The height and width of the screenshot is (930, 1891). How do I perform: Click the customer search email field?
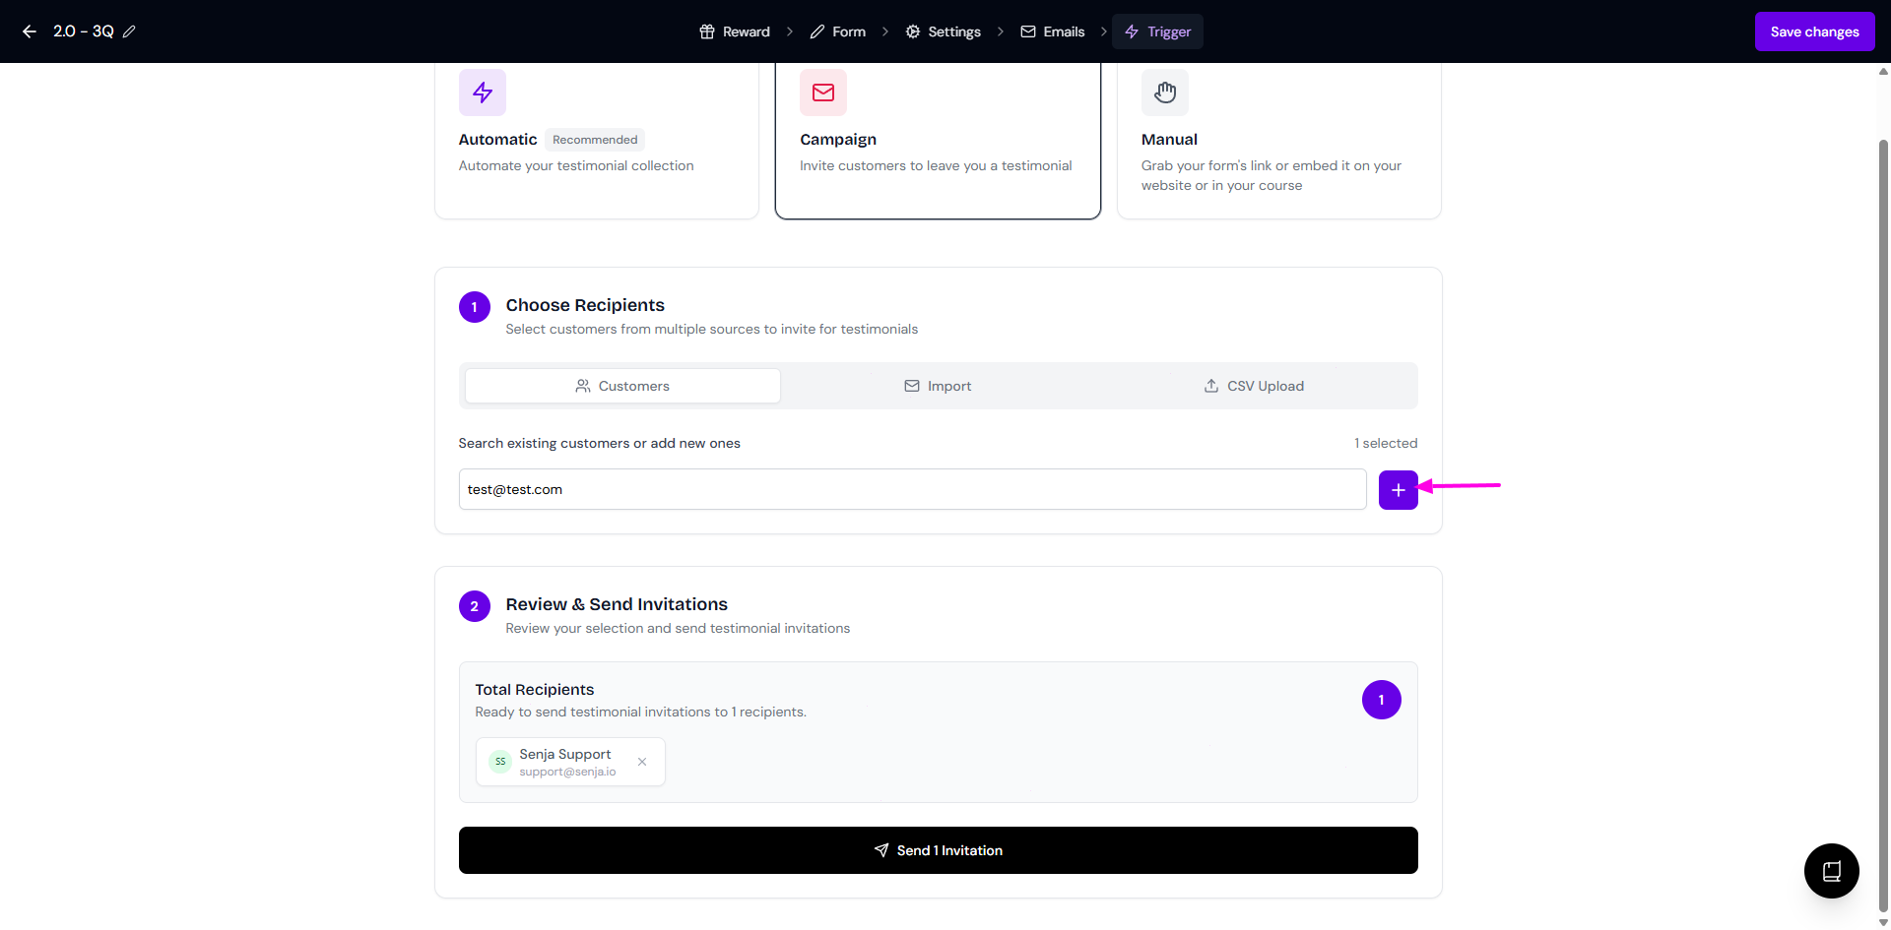pos(912,490)
